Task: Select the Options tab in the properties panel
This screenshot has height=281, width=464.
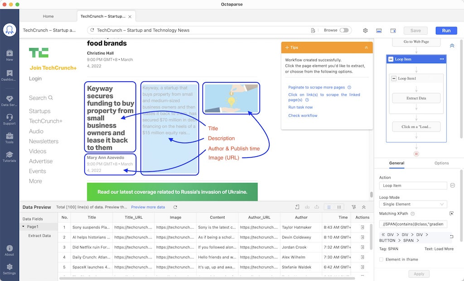Action: pyautogui.click(x=441, y=163)
